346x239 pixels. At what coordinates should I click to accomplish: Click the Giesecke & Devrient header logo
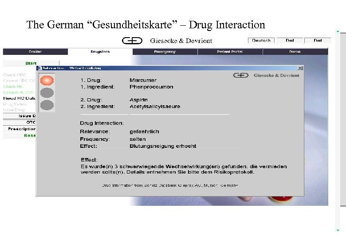click(167, 41)
